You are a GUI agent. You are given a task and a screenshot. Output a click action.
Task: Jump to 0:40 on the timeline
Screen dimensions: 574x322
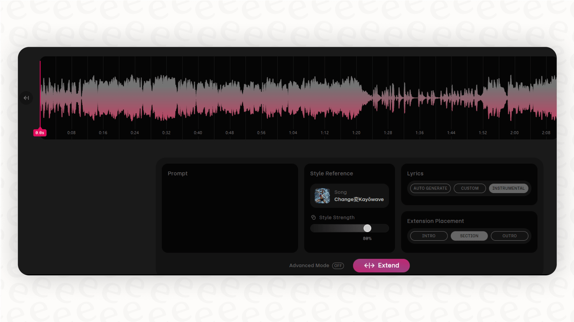tap(198, 133)
